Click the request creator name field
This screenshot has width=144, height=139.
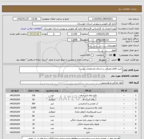(79, 29)
